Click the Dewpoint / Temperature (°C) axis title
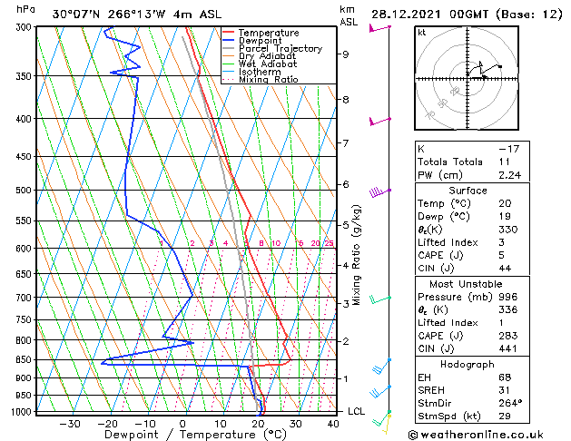 point(195,435)
